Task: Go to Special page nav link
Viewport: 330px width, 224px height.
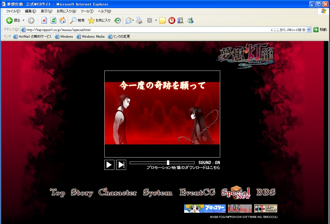Action: (236, 193)
